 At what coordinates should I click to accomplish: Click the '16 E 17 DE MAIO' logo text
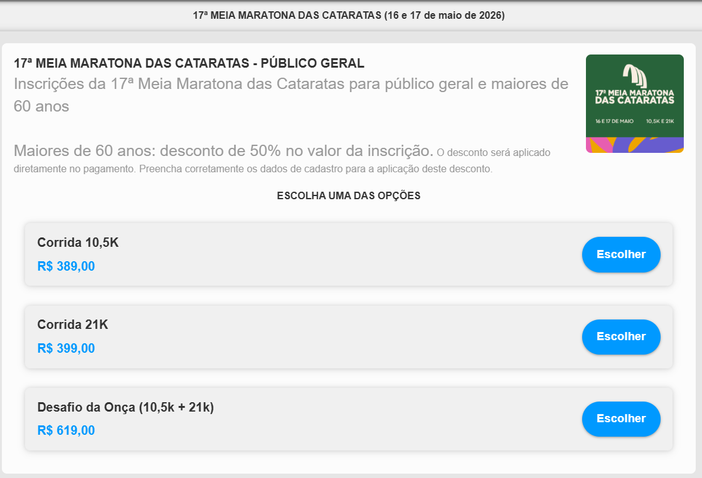click(614, 120)
